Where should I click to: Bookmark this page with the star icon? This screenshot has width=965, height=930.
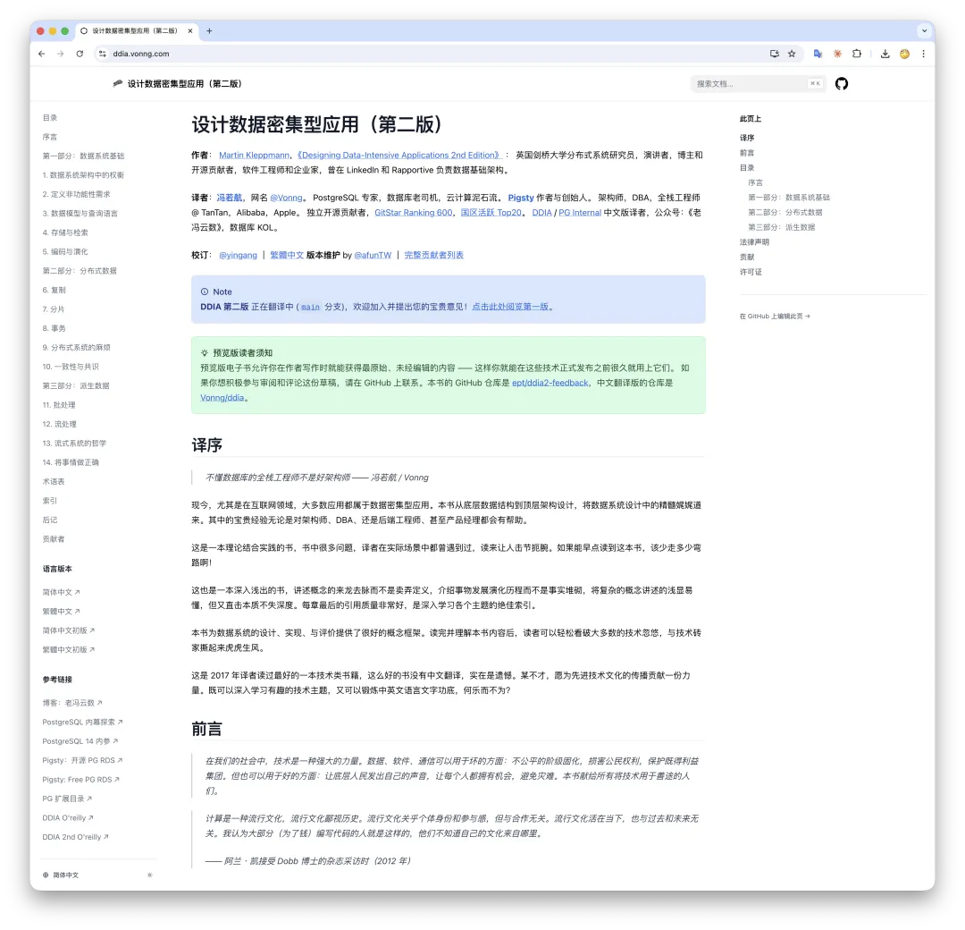click(792, 54)
